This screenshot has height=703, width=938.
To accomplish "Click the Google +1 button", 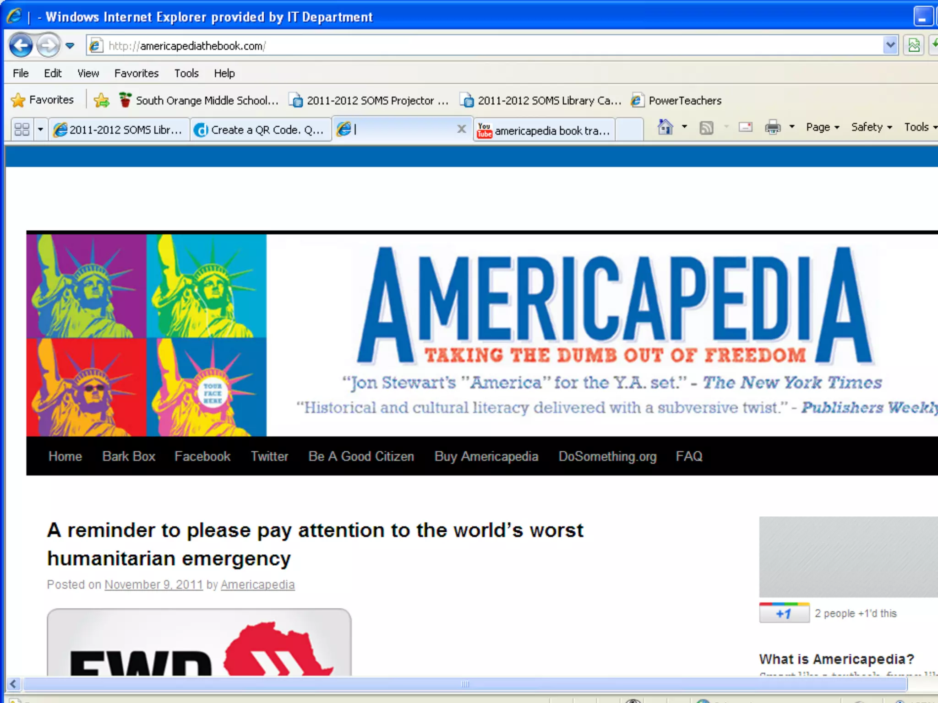I will point(784,614).
